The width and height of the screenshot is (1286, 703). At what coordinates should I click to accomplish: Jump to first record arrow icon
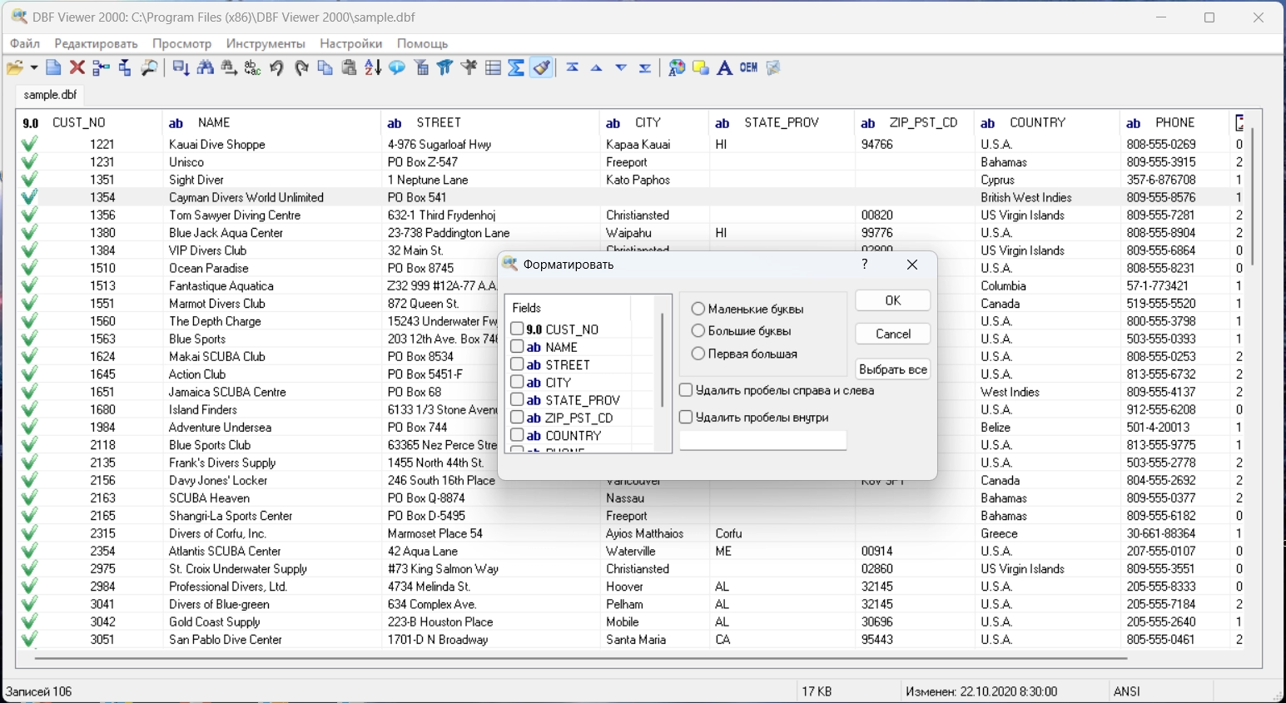point(572,68)
